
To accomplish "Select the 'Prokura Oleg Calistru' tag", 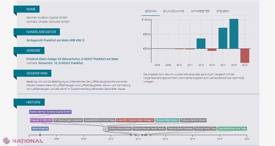I will [x=167, y=120].
